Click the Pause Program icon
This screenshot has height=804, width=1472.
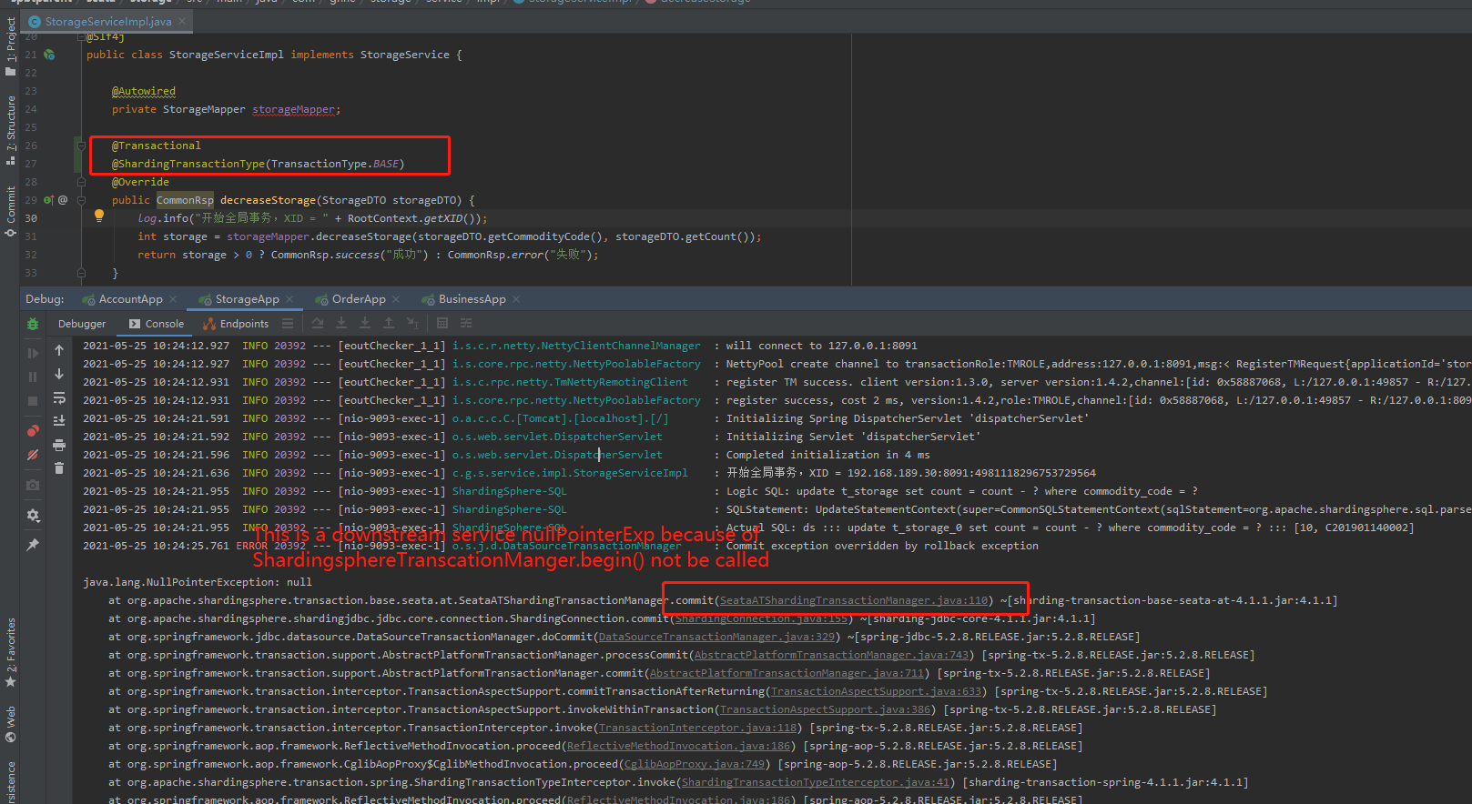pos(33,377)
